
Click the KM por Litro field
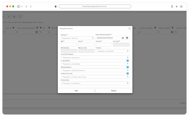(86, 51)
